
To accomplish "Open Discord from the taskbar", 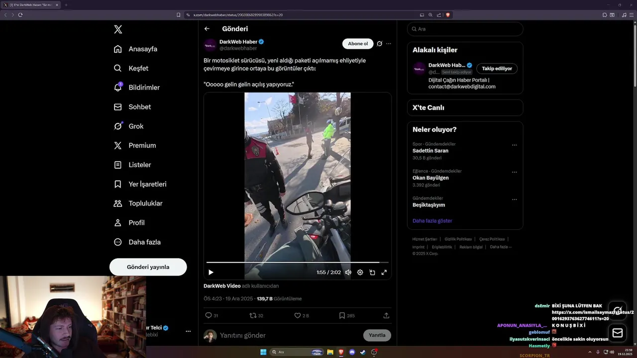I will click(352, 352).
